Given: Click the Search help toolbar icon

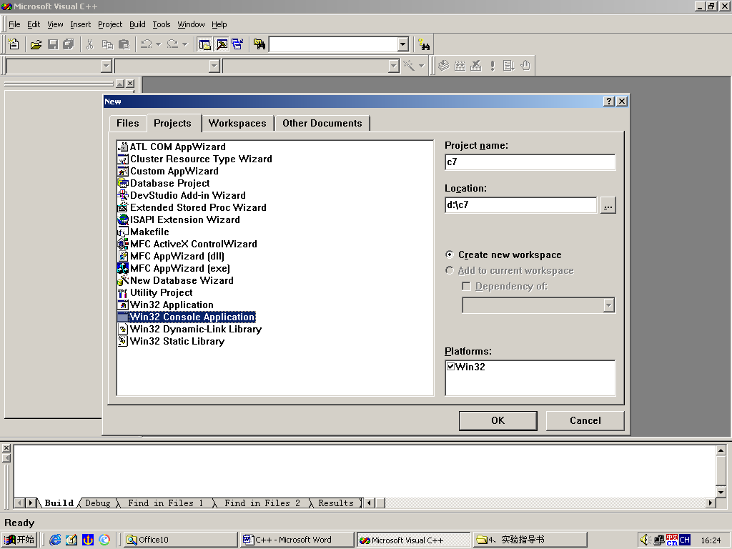Looking at the screenshot, I should pyautogui.click(x=424, y=44).
